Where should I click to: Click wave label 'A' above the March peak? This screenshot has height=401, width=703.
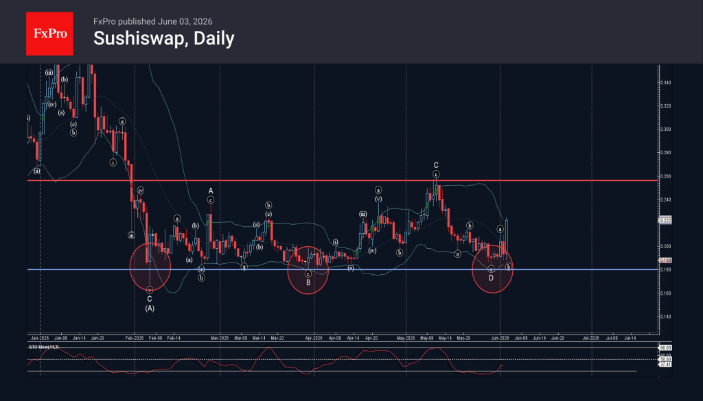211,191
